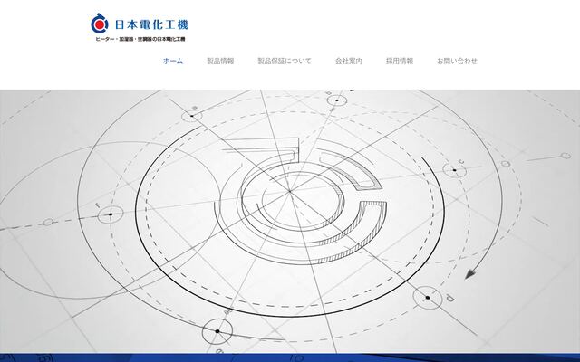Open the お問い合わせ contact page
The height and width of the screenshot is (362, 580).
457,61
